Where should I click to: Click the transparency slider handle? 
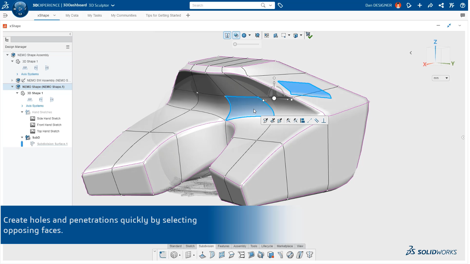235,44
